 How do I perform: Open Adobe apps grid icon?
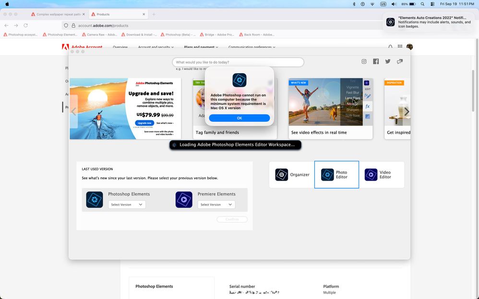coord(400,46)
